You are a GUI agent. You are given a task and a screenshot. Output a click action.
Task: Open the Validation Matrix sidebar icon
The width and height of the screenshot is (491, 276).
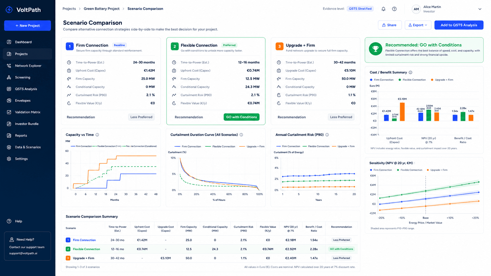[x=9, y=112]
